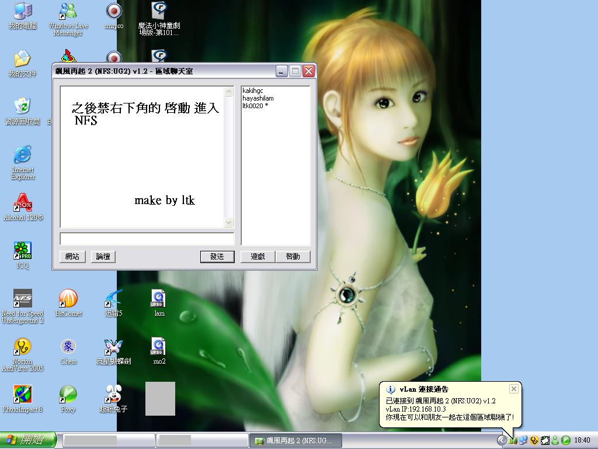Open the BitComet desktop icon
598x449 pixels.
pos(68,299)
